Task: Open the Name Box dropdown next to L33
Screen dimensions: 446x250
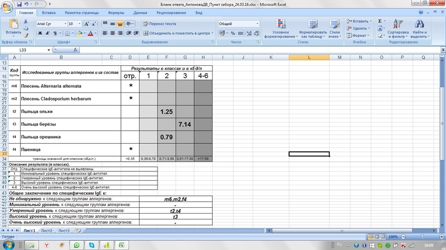Action: point(49,50)
